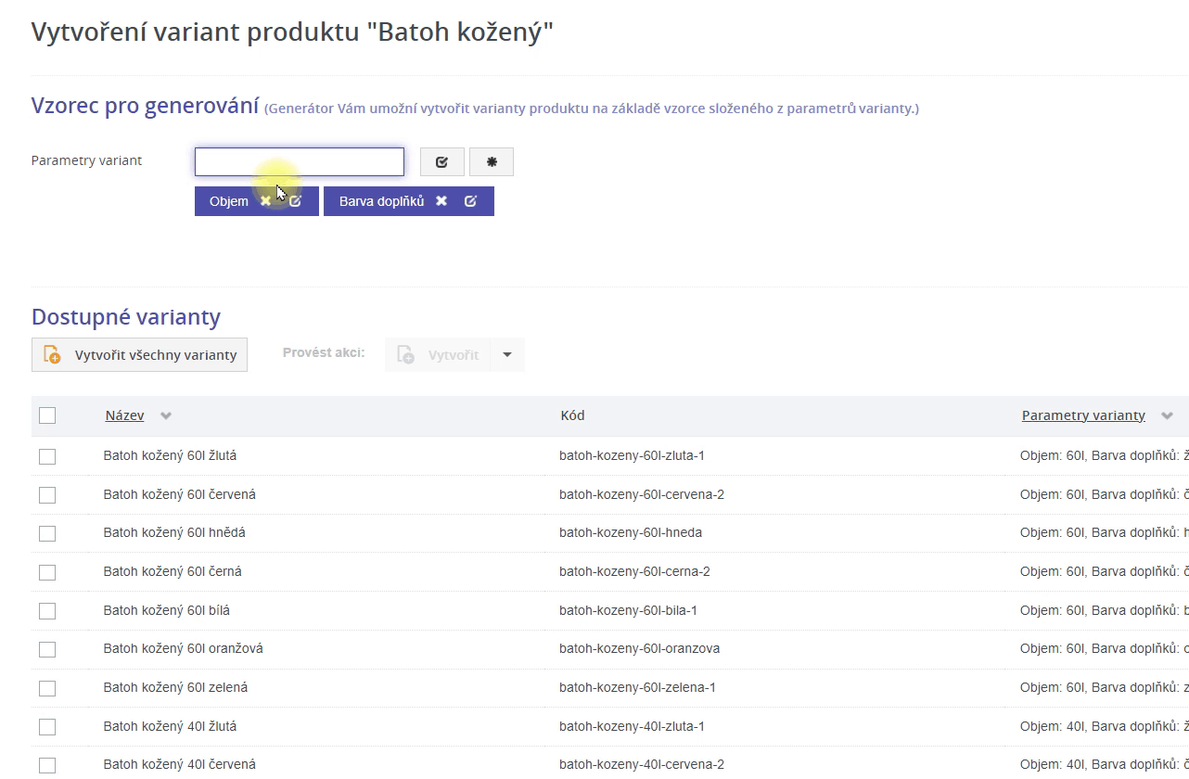Remove the Objem parameter tag
Image resolution: width=1189 pixels, height=779 pixels.
click(x=266, y=201)
